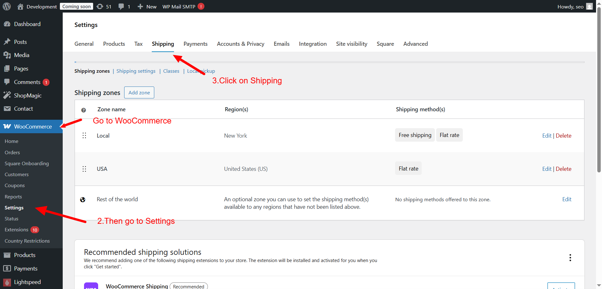
Task: Open the Shipping settings sub-link
Action: coord(136,71)
